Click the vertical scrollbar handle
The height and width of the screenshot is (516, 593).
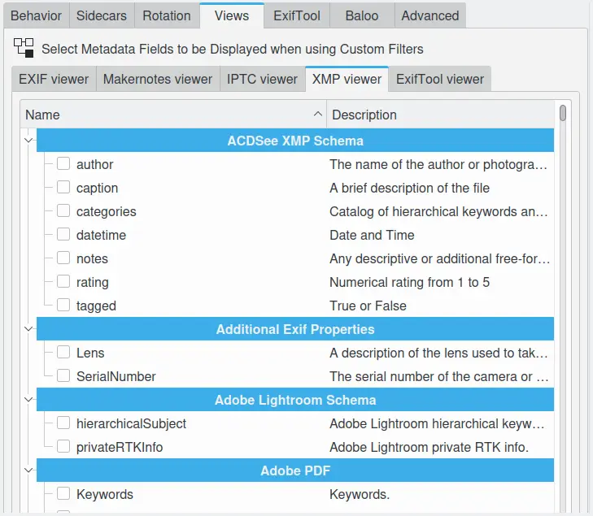tap(563, 113)
